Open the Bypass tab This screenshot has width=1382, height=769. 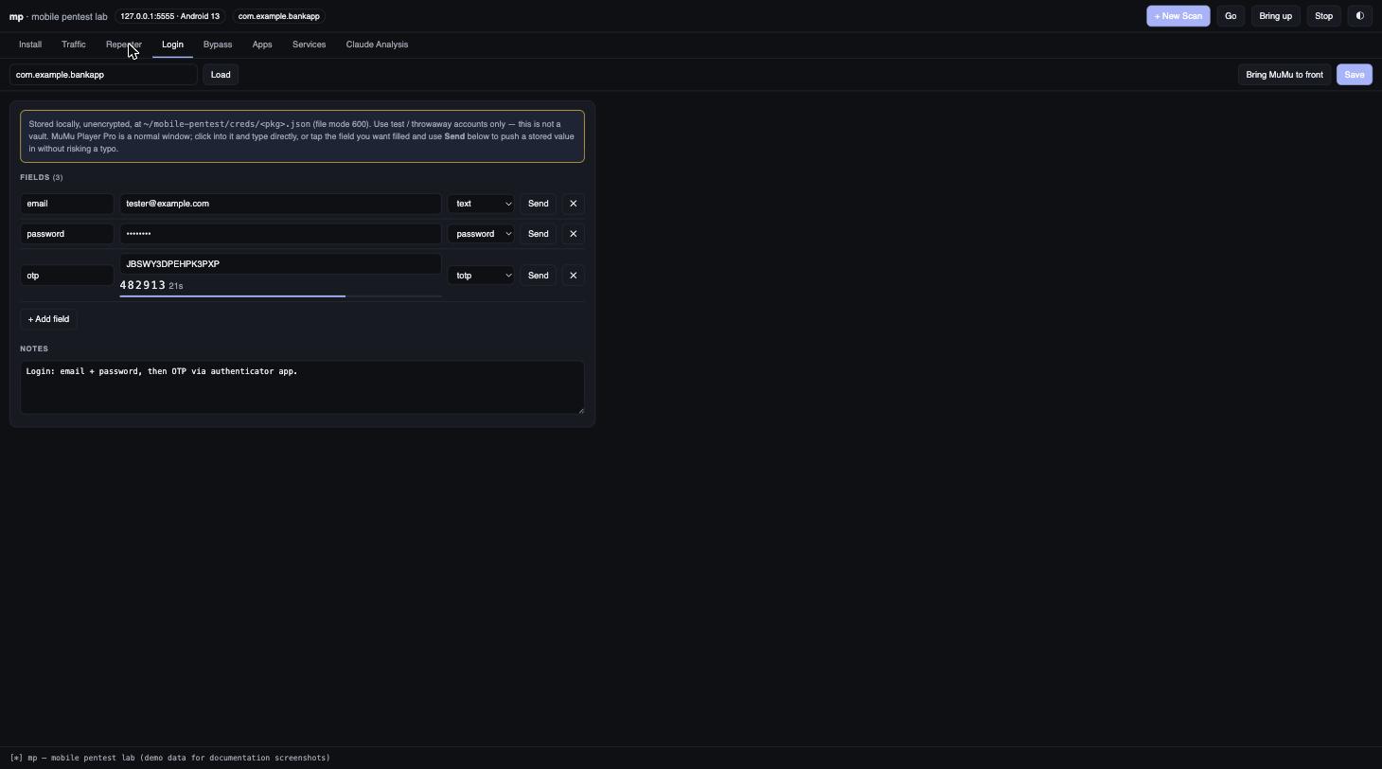(218, 45)
